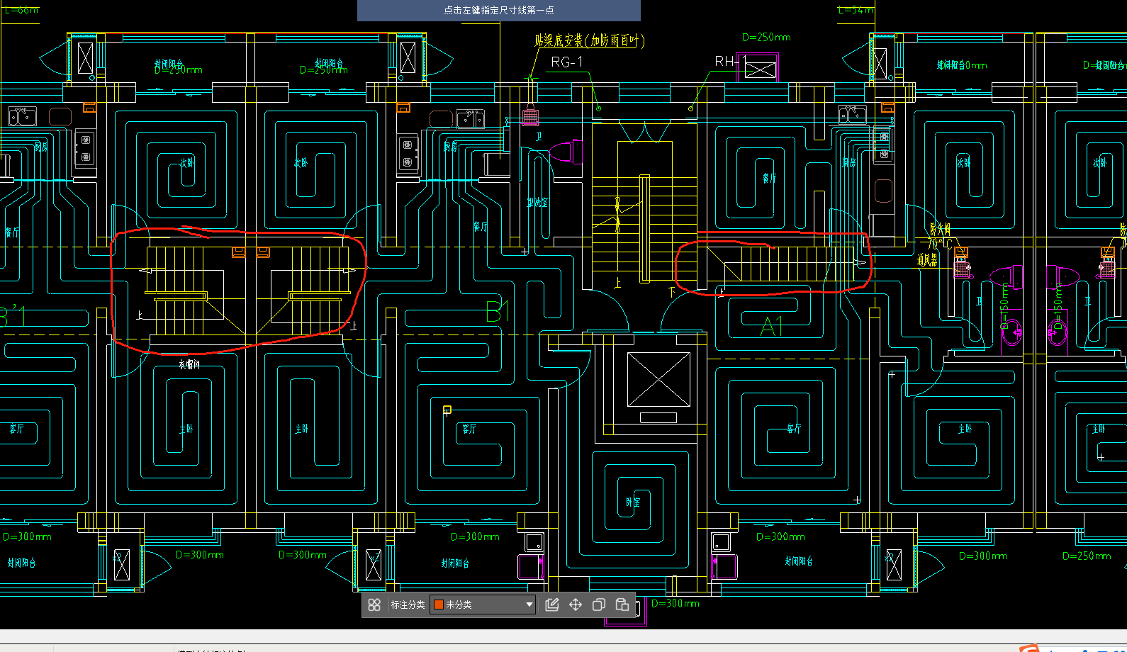Click the 衣帽间 room label
Screen dimensions: 1127x652
[x=189, y=364]
